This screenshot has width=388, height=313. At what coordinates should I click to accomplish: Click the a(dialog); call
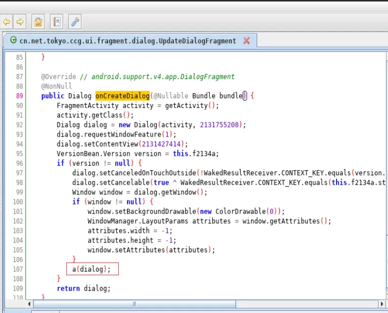[x=92, y=269]
